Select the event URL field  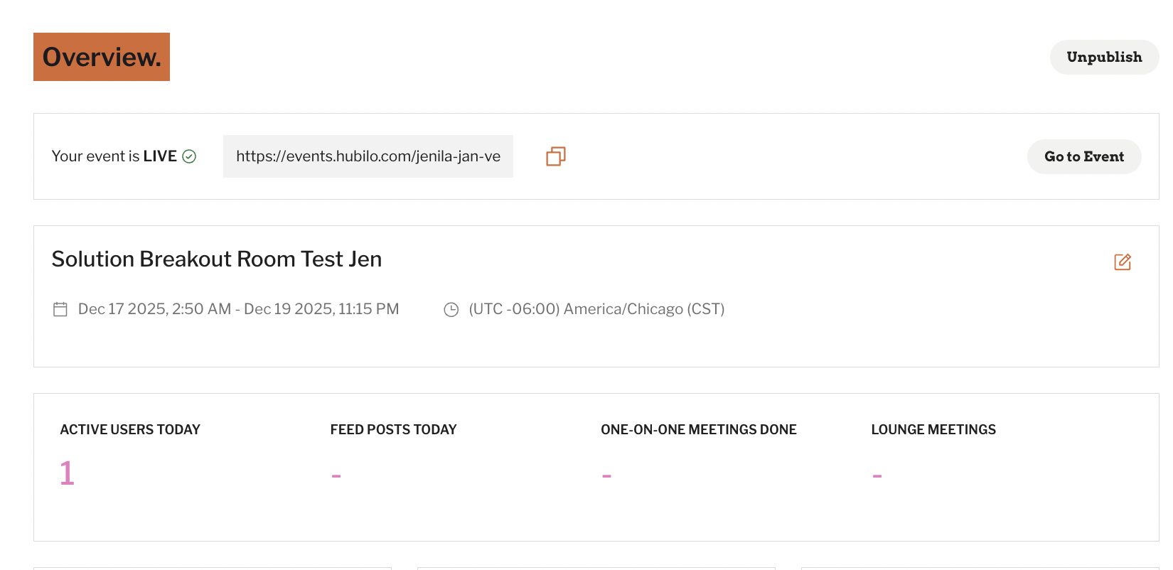tap(368, 156)
